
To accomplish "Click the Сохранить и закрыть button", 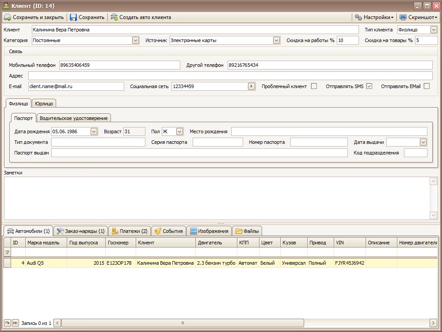I will tap(34, 17).
